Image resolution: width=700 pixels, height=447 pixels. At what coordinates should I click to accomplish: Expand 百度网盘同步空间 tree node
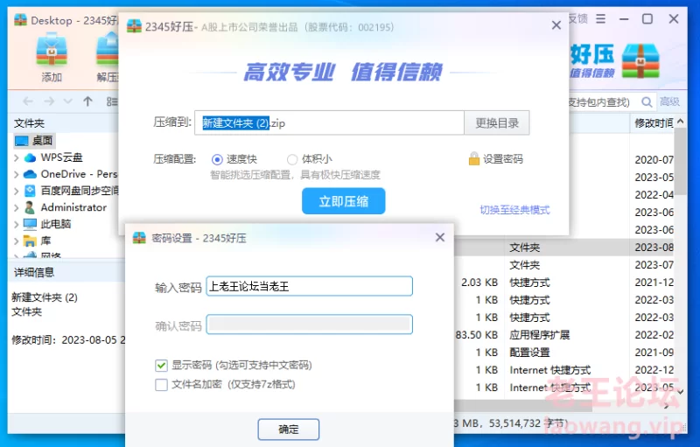[x=17, y=191]
